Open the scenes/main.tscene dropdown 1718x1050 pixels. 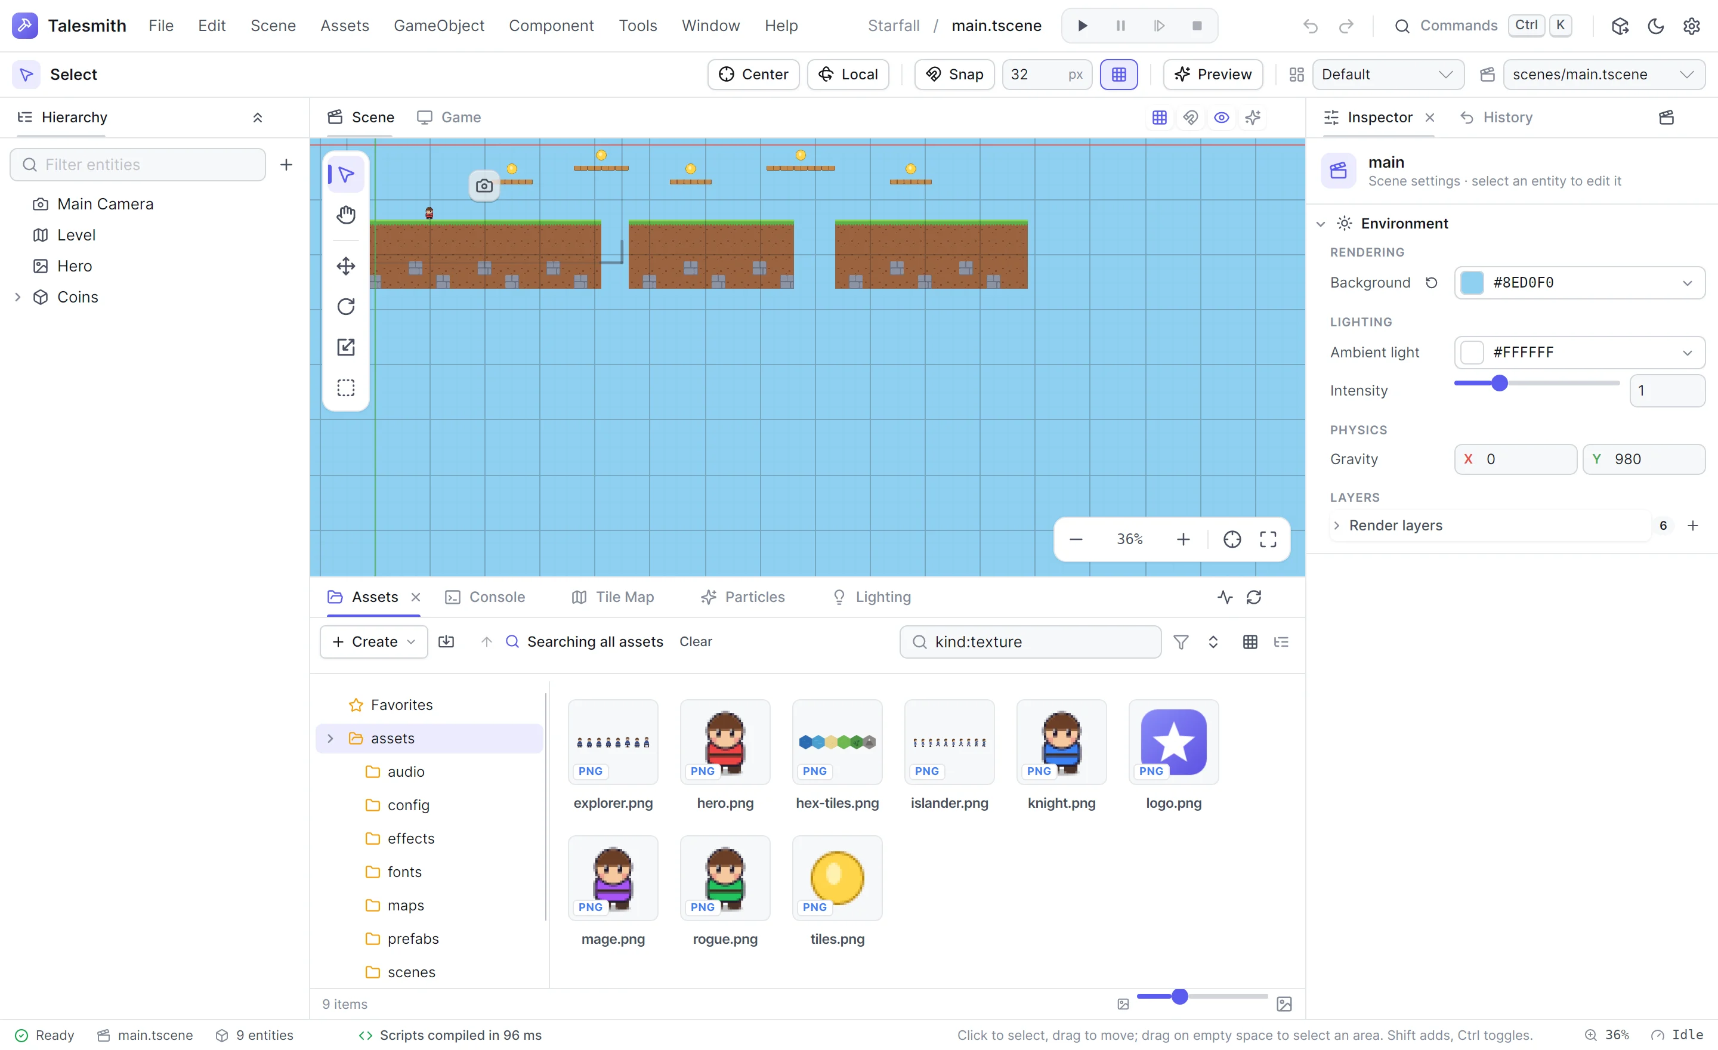tap(1603, 75)
